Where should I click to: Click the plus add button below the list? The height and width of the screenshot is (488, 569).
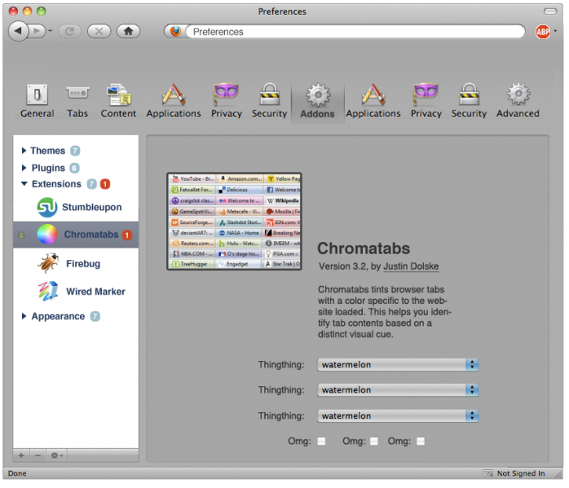point(21,455)
